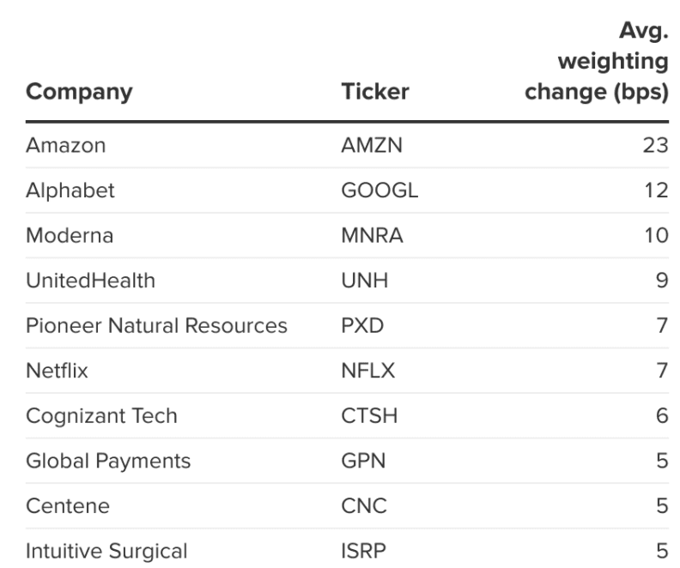
Task: Click the Intuitive Surgical company name
Action: pyautogui.click(x=106, y=551)
